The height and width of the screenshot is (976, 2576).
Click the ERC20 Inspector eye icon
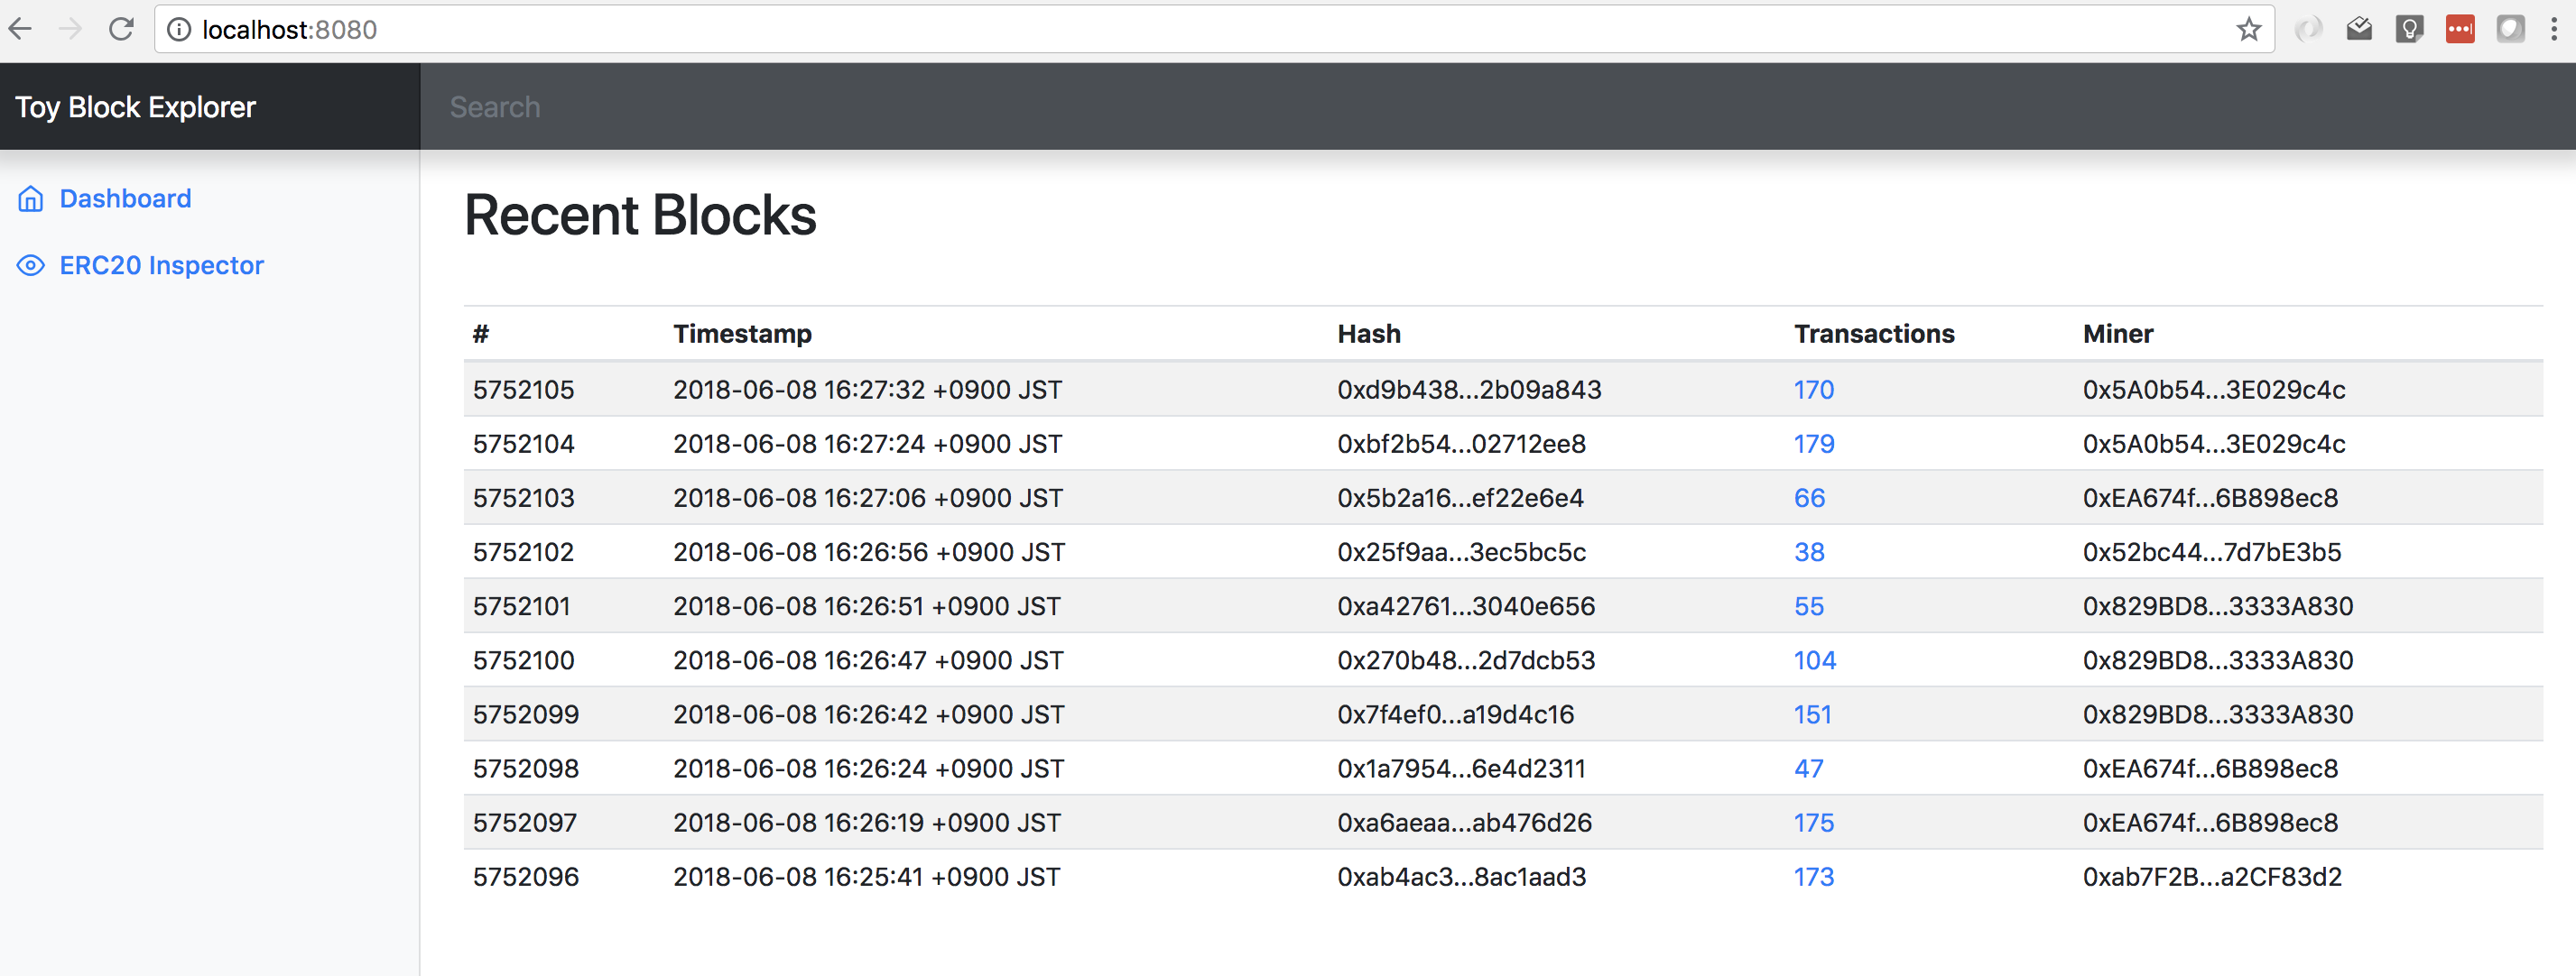click(31, 266)
